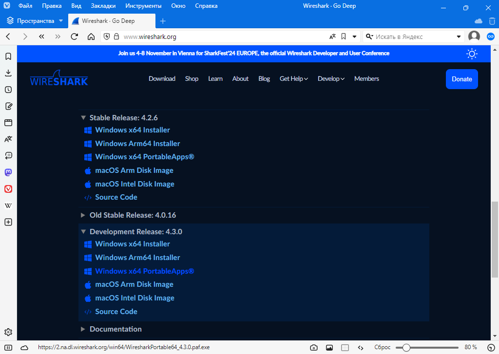Collapse the Development Release 4.3.0 section
The image size is (499, 354).
(x=135, y=232)
